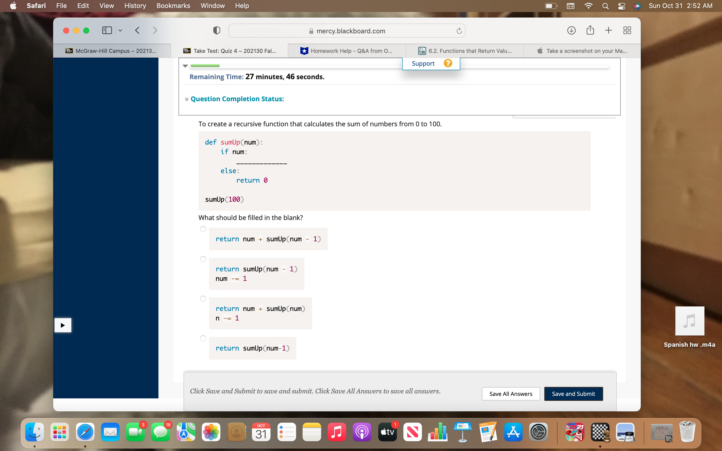Click the Safari shield/privacy icon
722x451 pixels.
pos(216,31)
